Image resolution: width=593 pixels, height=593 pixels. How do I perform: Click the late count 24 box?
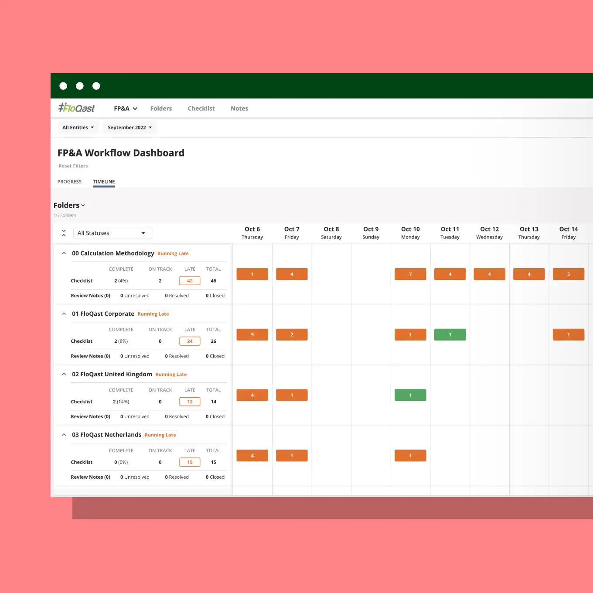190,341
